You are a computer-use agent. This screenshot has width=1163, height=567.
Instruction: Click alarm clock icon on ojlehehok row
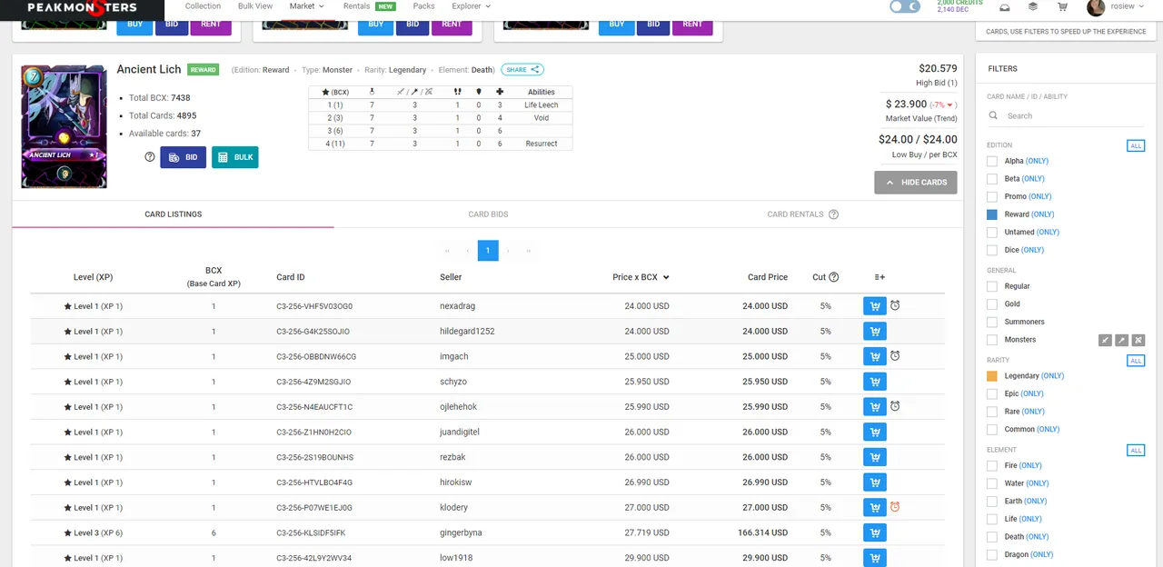[x=895, y=406]
